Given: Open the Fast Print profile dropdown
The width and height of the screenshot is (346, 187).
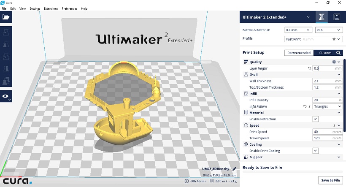Looking at the screenshot, I should tap(314, 39).
